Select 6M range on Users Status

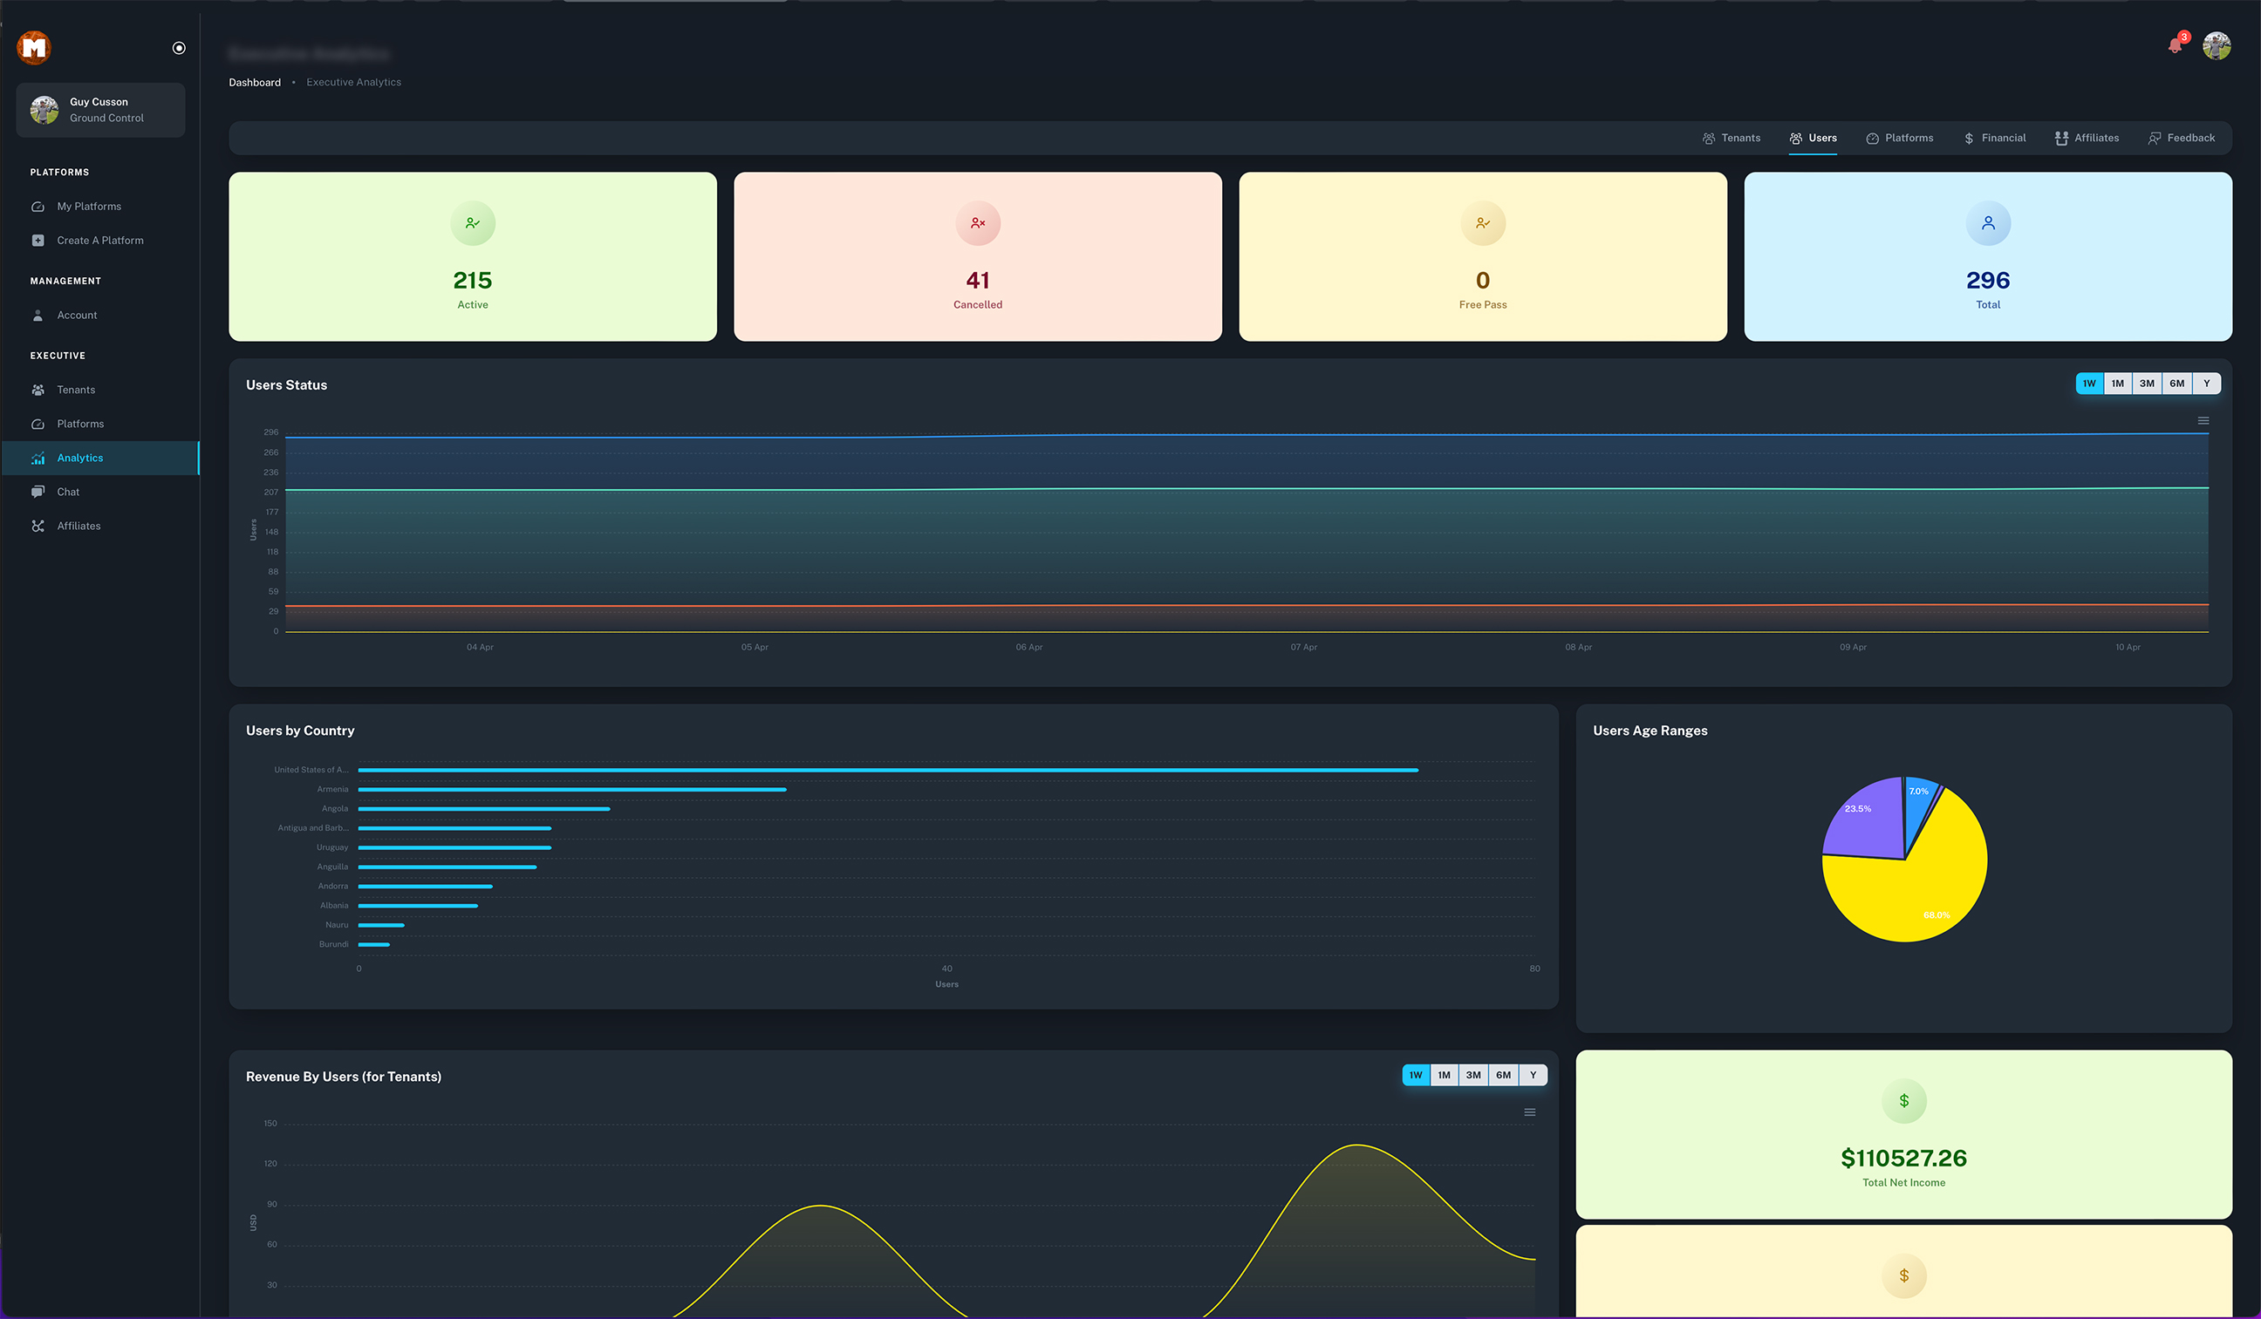[x=2176, y=384]
